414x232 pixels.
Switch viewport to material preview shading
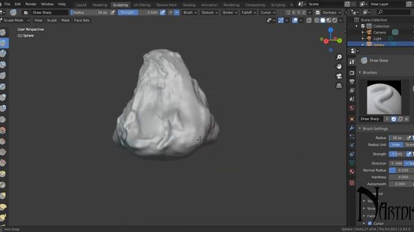(329, 20)
